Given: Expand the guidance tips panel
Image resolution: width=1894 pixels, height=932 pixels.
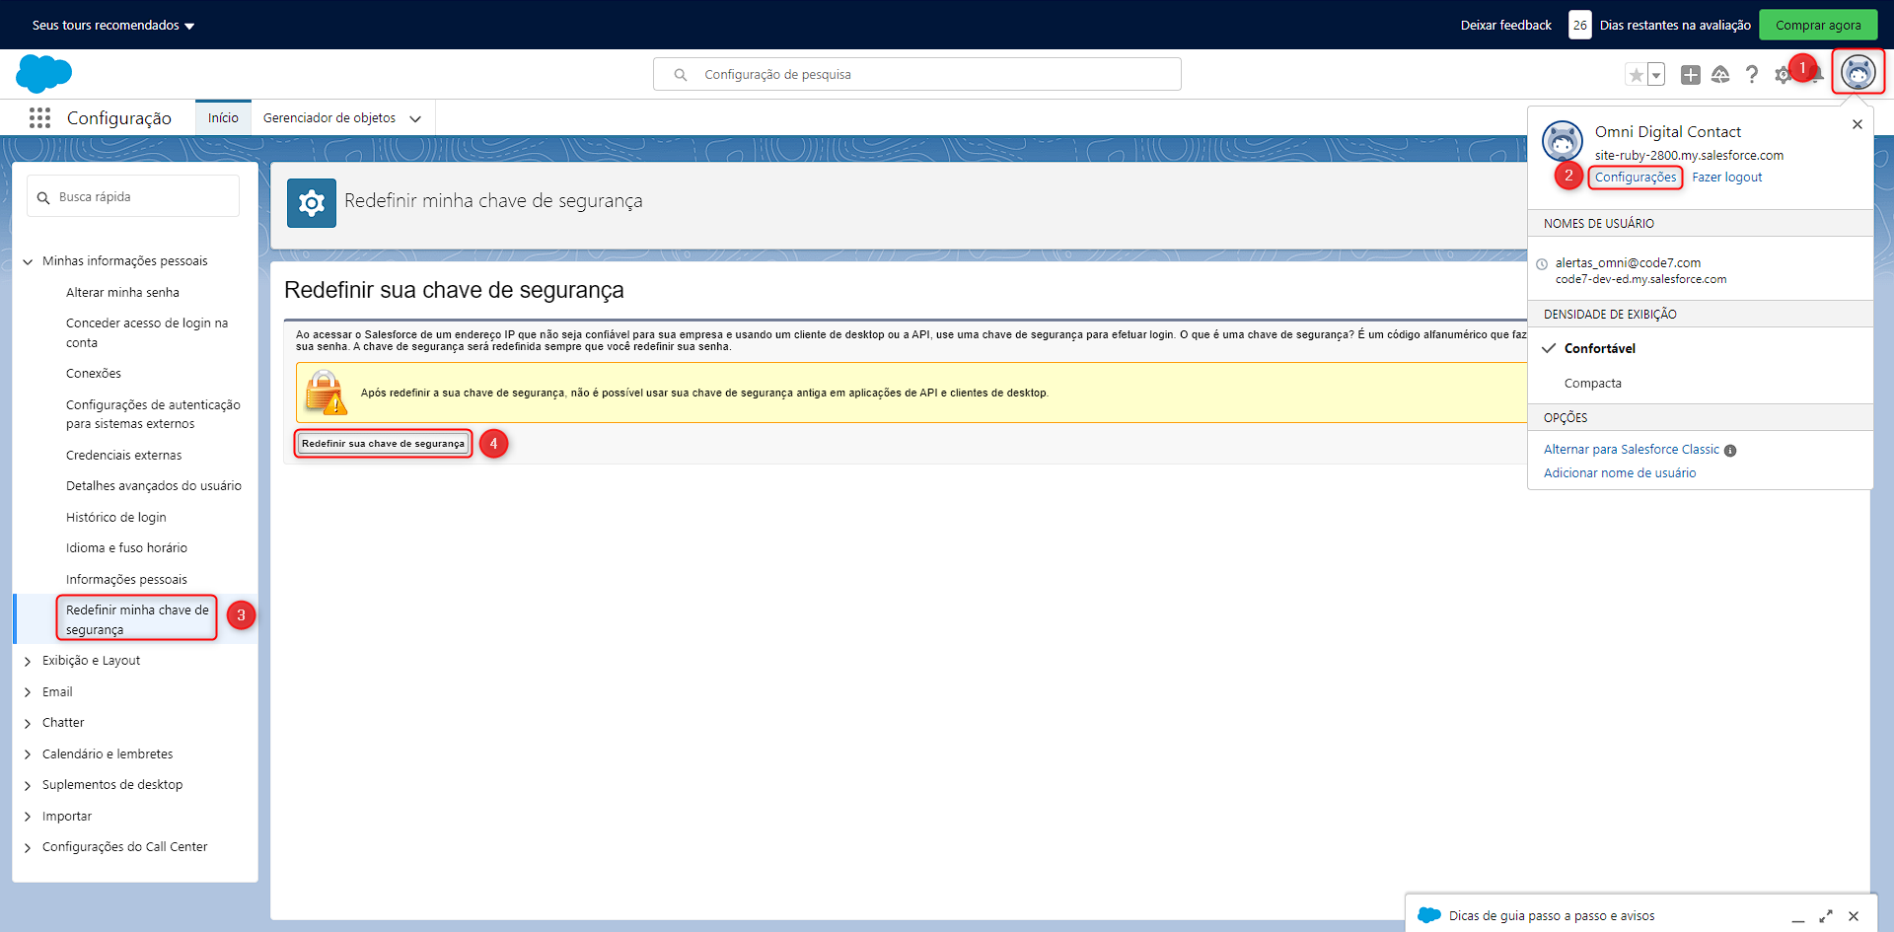Looking at the screenshot, I should [1825, 916].
